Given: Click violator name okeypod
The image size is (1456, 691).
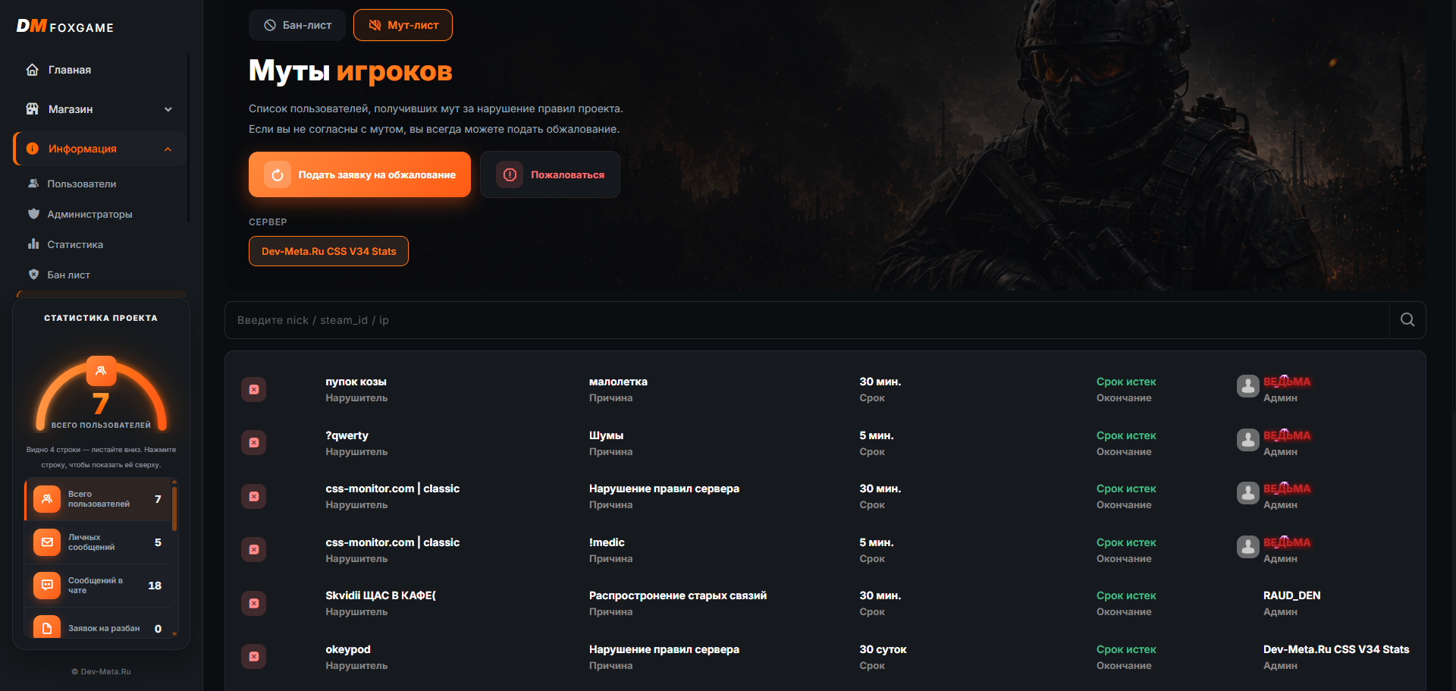Looking at the screenshot, I should click(x=348, y=649).
